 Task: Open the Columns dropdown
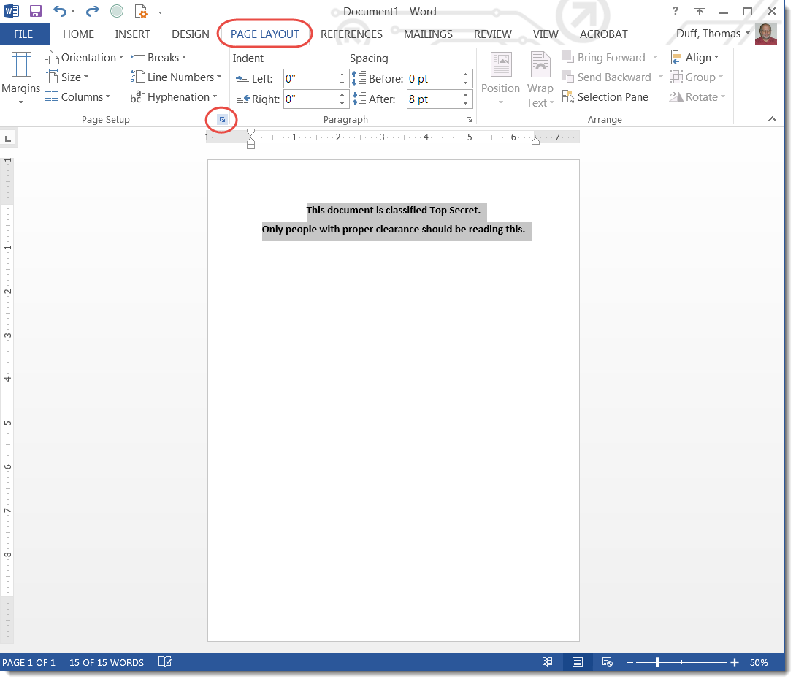click(79, 96)
